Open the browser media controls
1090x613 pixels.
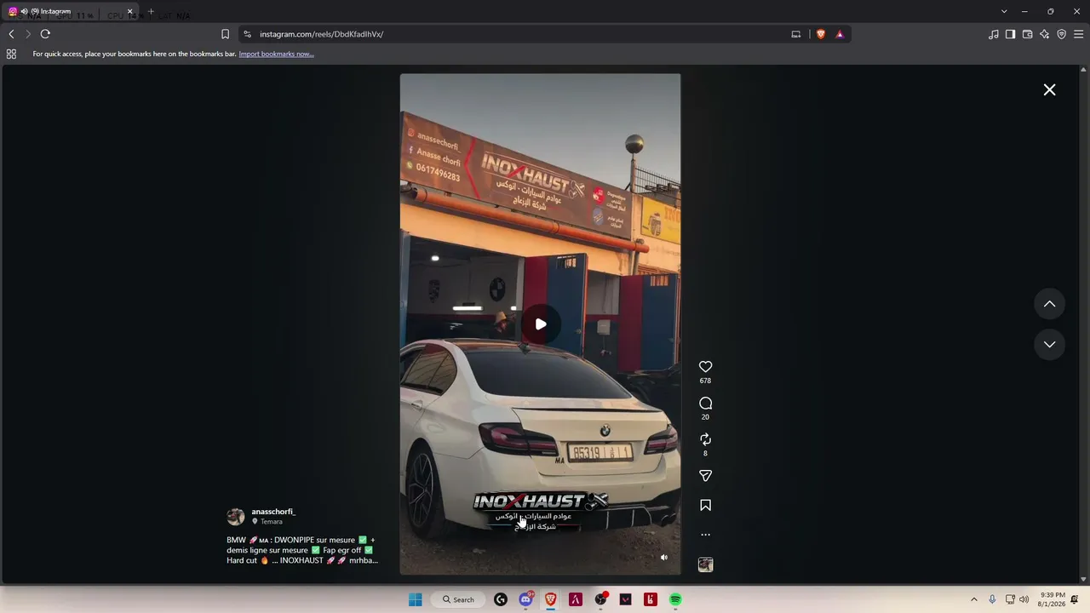[x=994, y=34]
